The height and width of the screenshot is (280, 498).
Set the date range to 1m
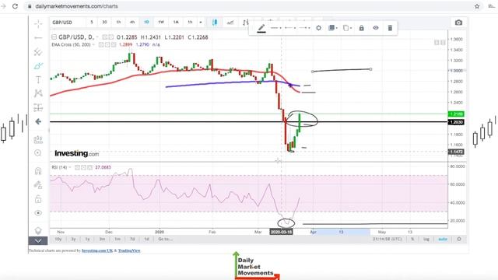click(x=117, y=239)
